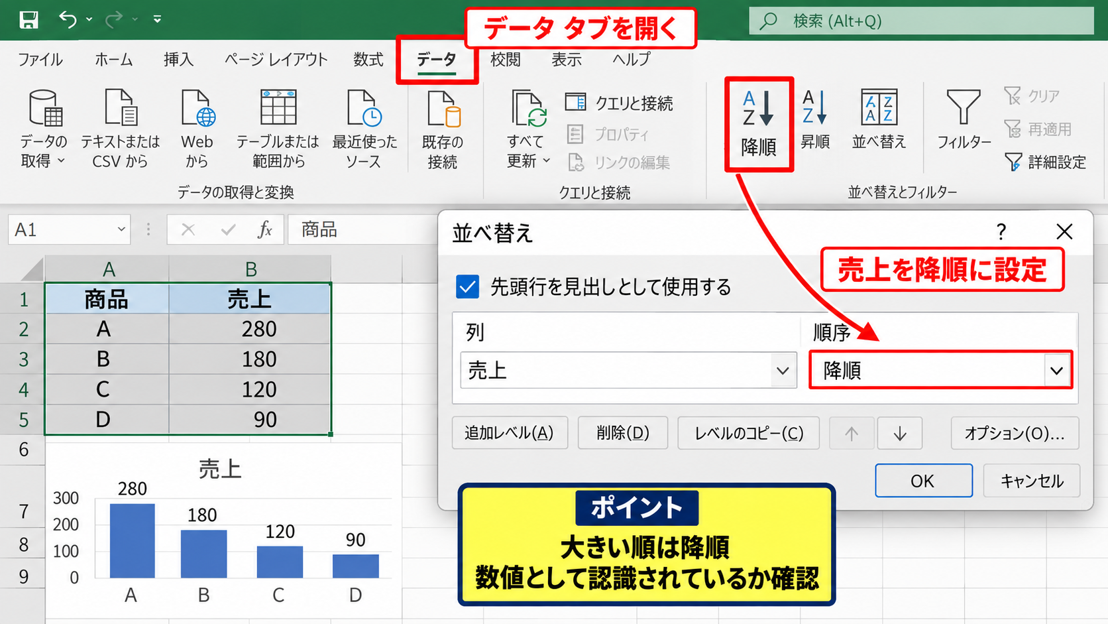Select the cell containing 280
Image resolution: width=1108 pixels, height=624 pixels.
250,329
